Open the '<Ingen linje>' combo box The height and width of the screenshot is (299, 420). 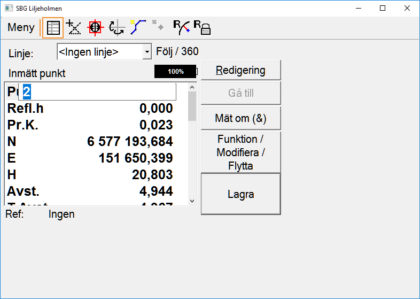click(100, 52)
